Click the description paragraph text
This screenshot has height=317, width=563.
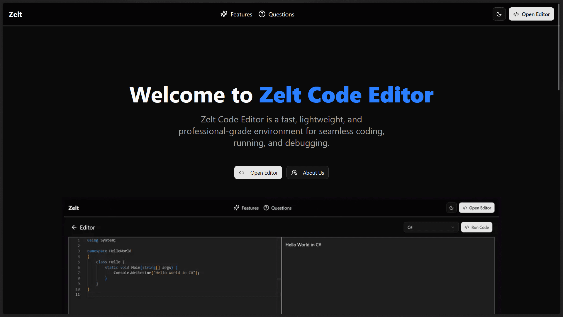tap(281, 131)
